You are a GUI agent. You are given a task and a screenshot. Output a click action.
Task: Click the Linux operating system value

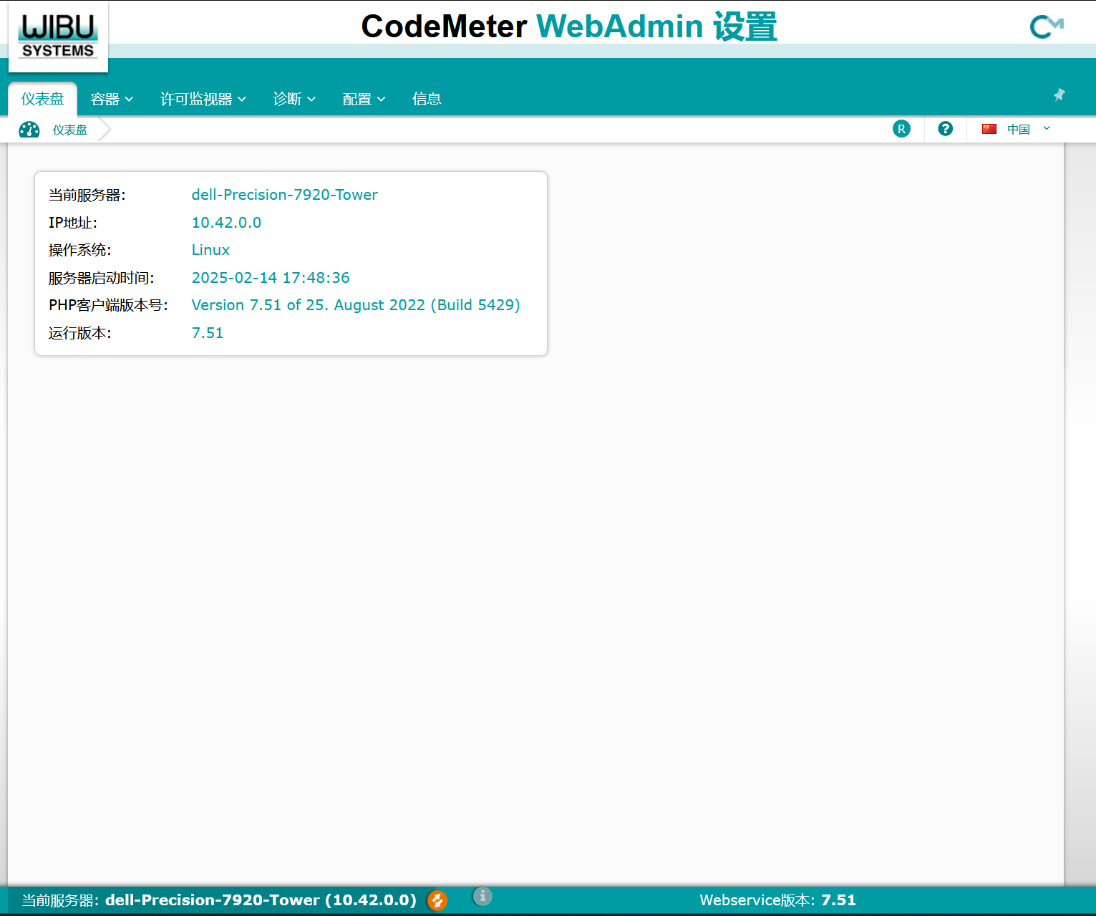(210, 250)
